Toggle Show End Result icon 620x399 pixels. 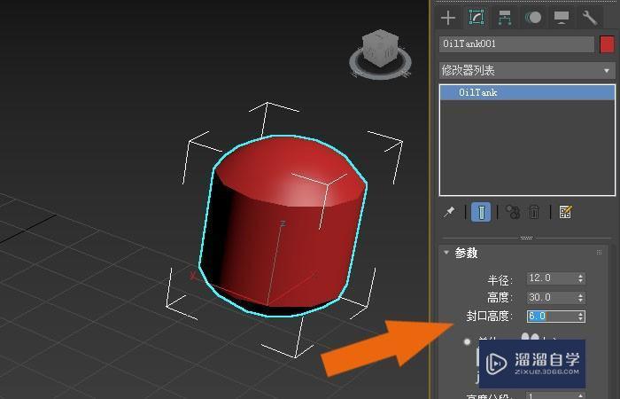pyautogui.click(x=481, y=212)
